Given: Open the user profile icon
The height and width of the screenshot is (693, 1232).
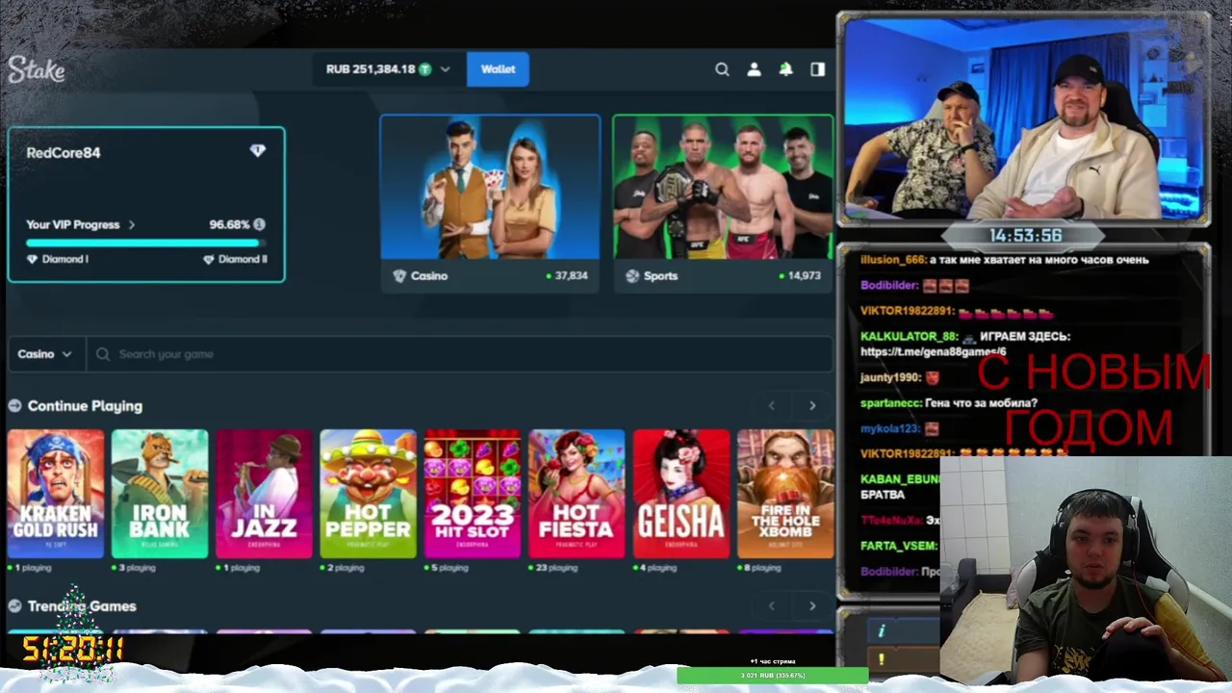Looking at the screenshot, I should 754,69.
